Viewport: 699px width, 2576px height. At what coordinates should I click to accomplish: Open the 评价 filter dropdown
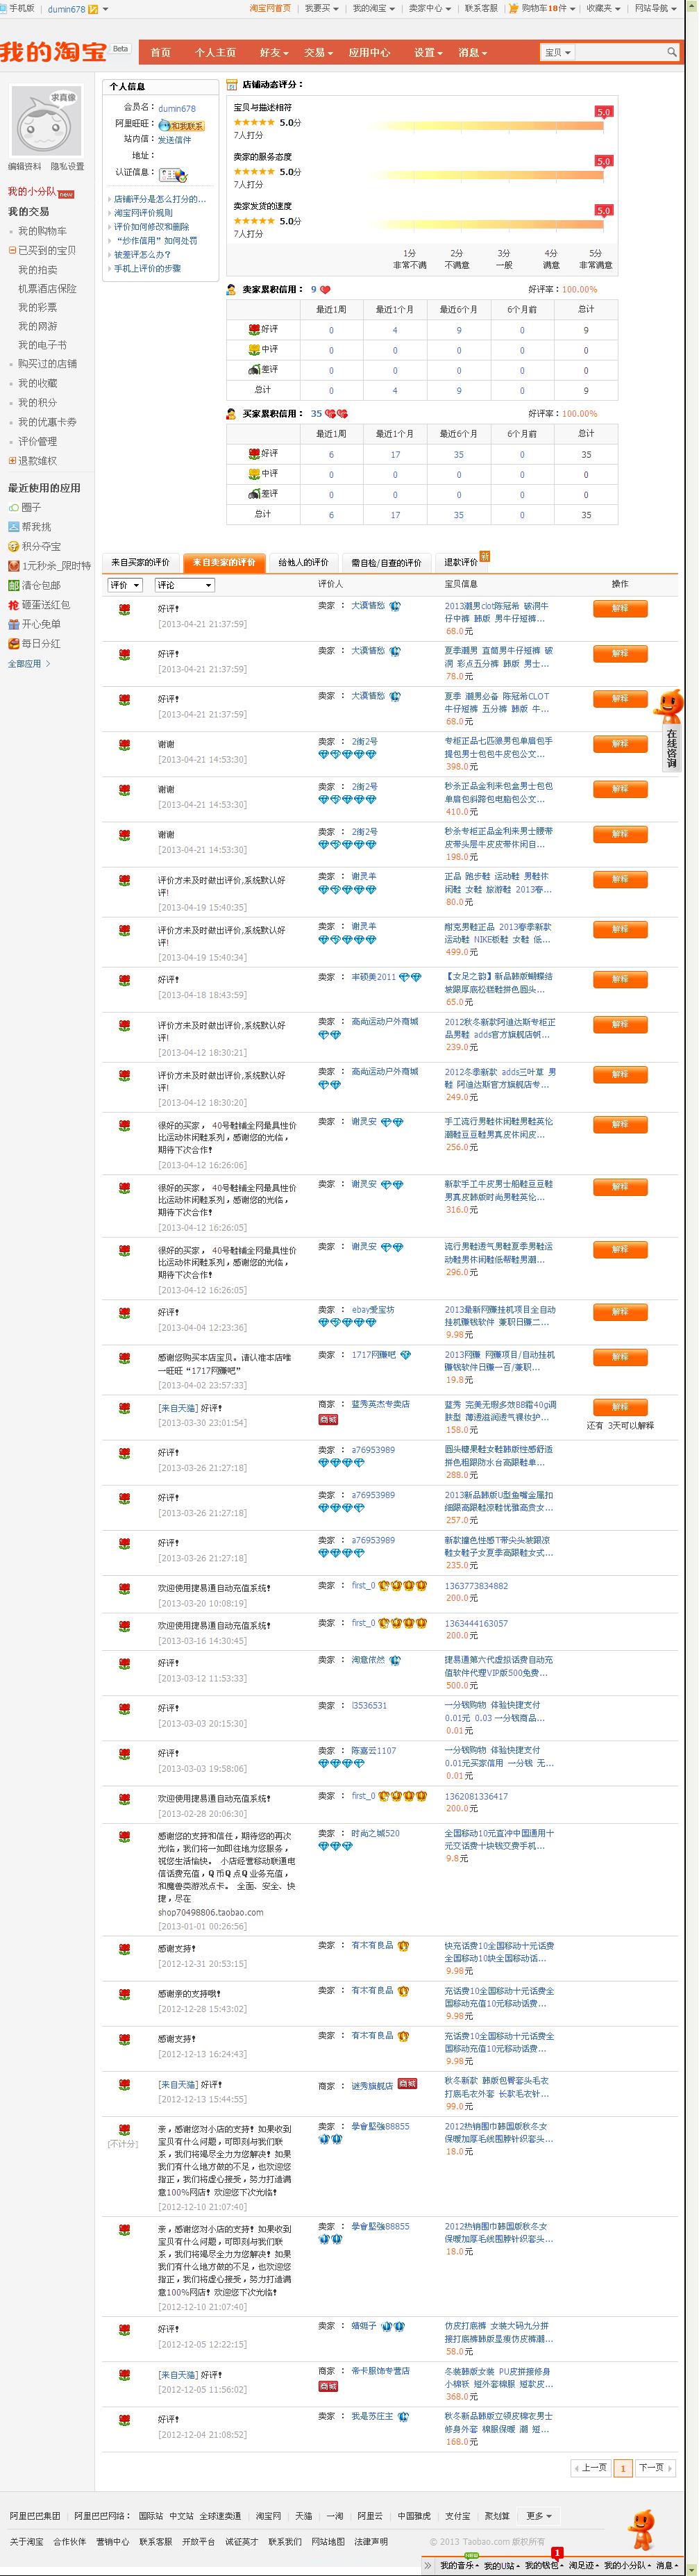(124, 585)
